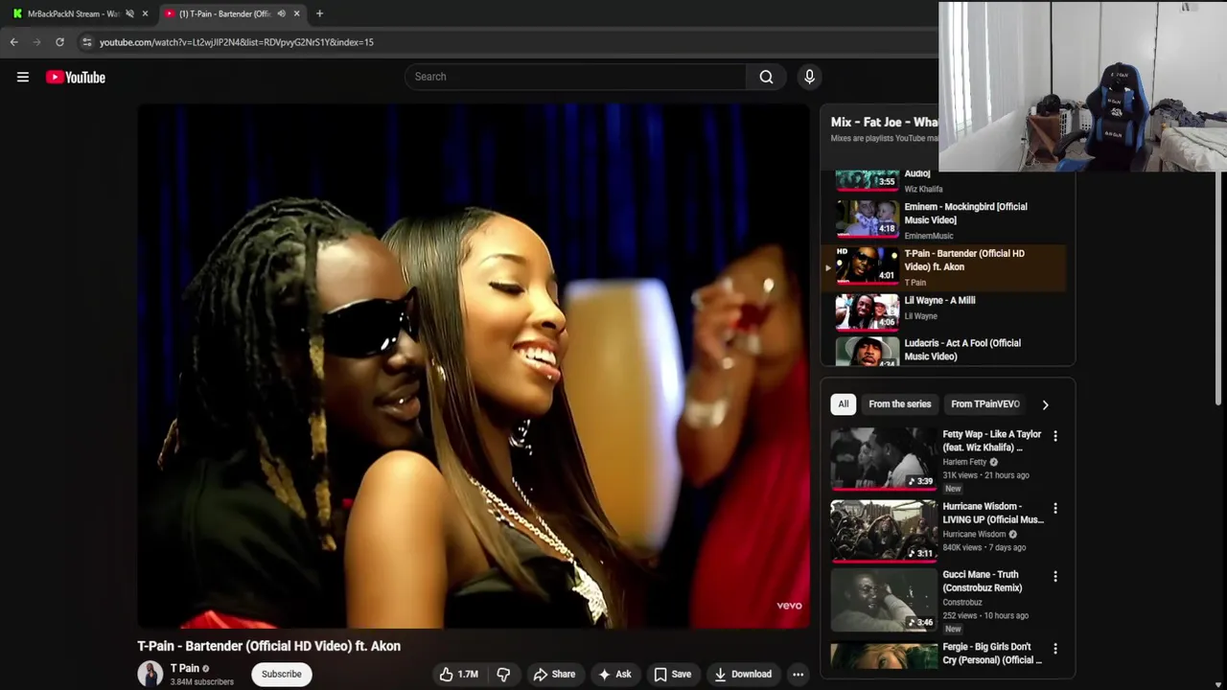Image resolution: width=1227 pixels, height=690 pixels.
Task: Open the T Pain channel name link
Action: [x=185, y=669]
